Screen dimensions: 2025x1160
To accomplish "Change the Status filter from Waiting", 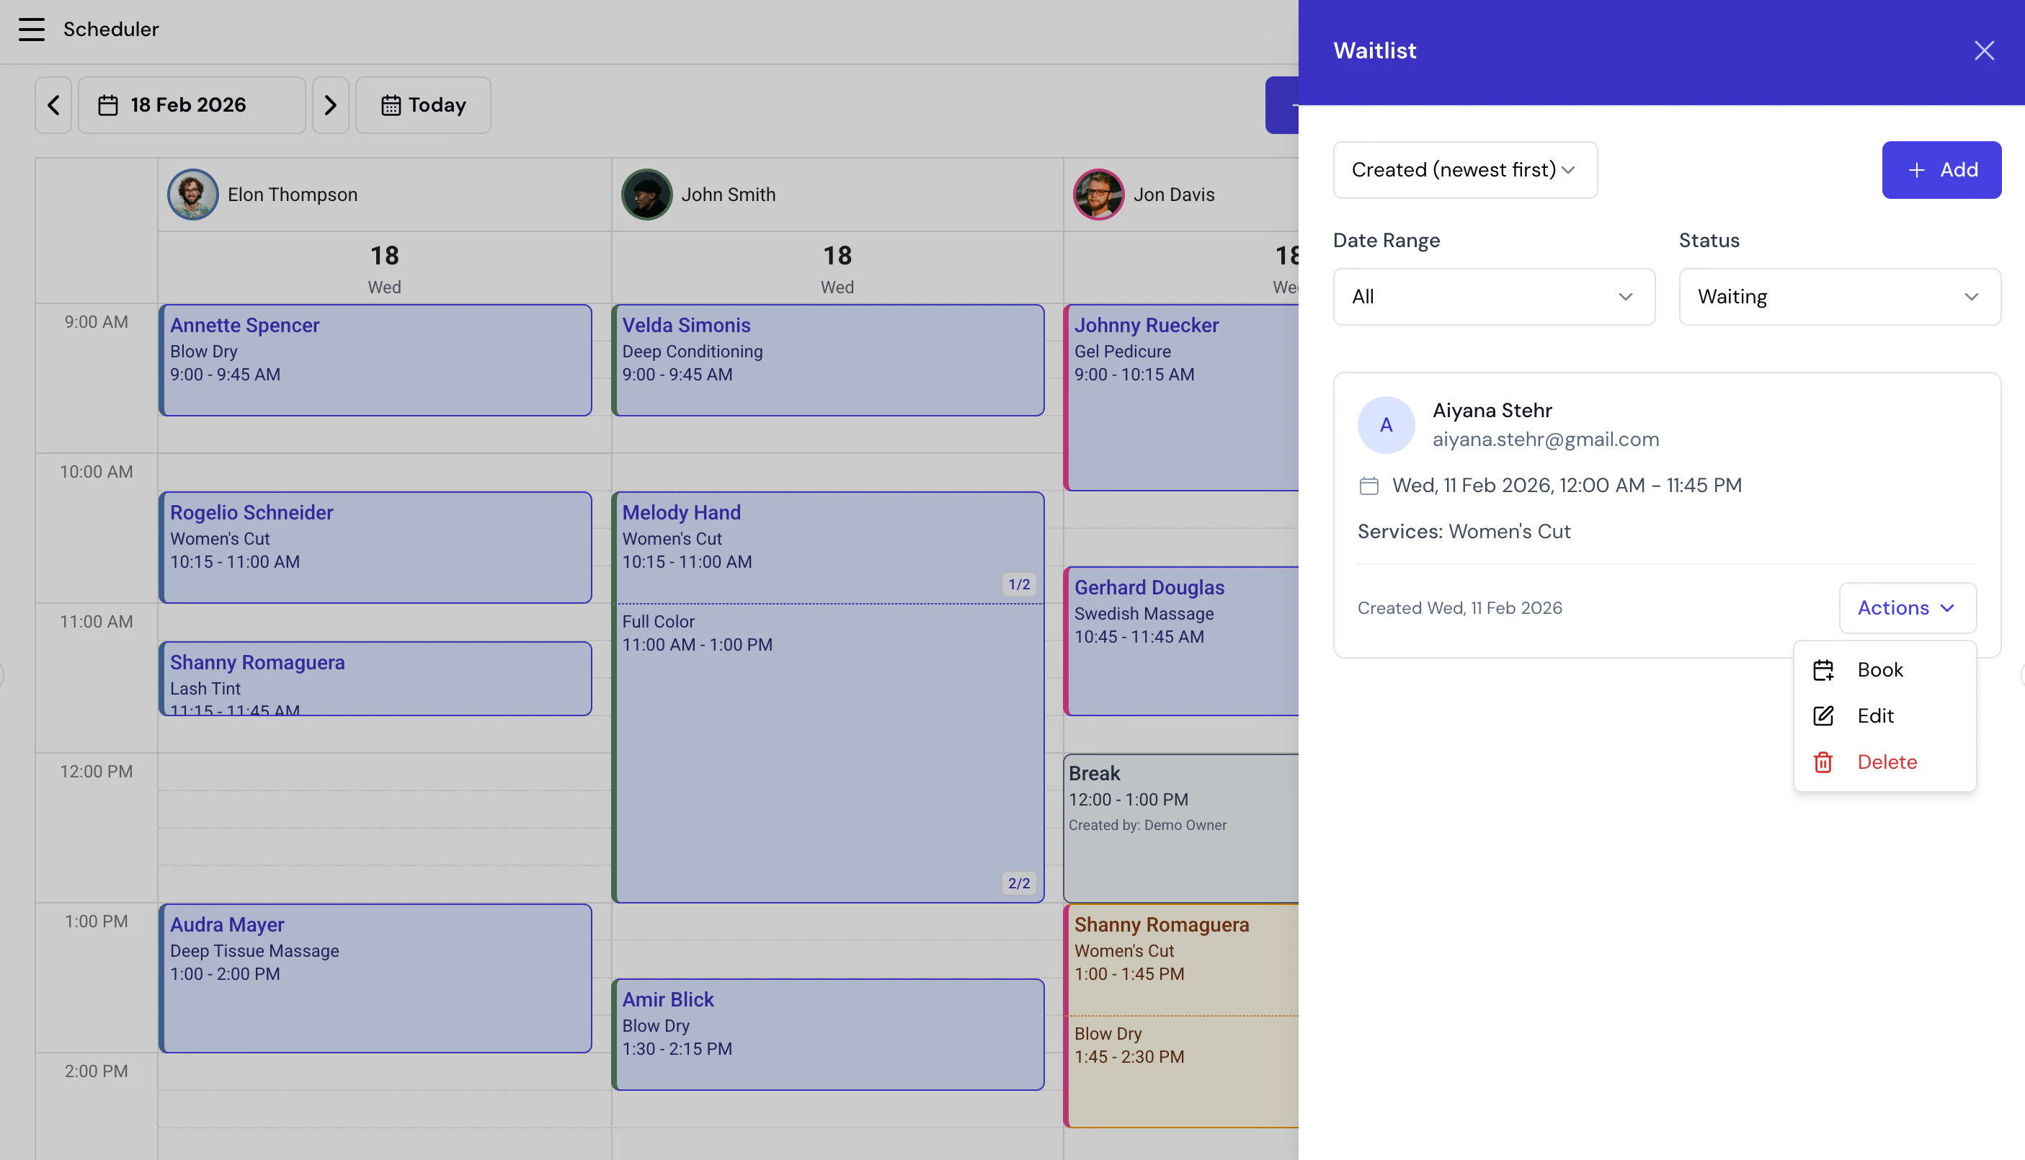I will pyautogui.click(x=1839, y=296).
